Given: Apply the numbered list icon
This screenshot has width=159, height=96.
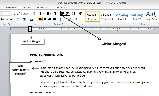Looking at the screenshot, I should [x=47, y=13].
